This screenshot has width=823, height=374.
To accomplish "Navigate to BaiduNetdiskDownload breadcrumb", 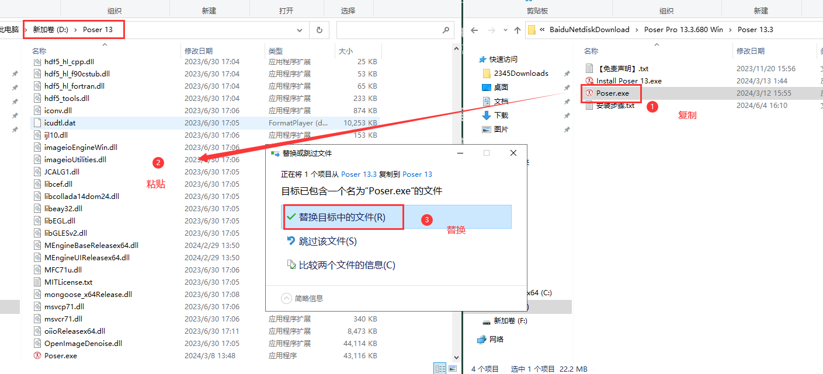I will click(x=589, y=30).
